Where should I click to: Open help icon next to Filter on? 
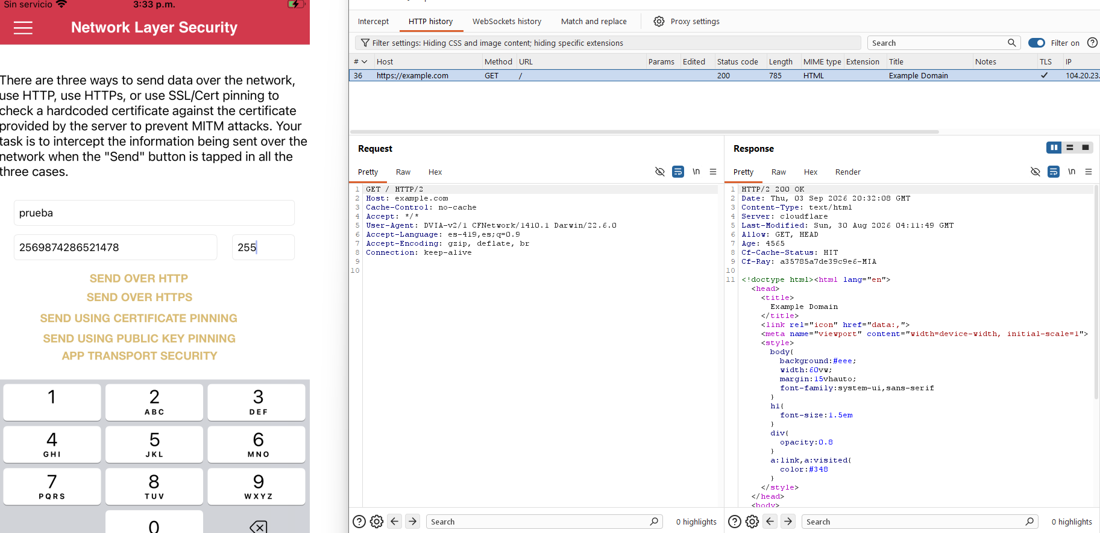pyautogui.click(x=1092, y=43)
